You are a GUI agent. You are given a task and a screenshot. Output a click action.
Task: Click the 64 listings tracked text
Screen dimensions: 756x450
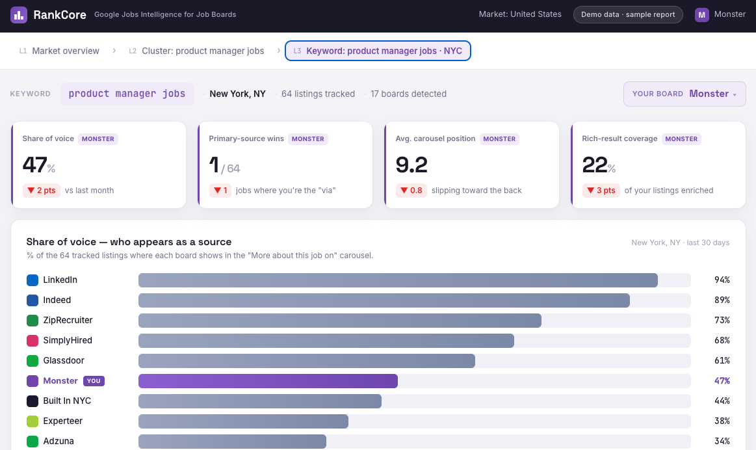(319, 94)
